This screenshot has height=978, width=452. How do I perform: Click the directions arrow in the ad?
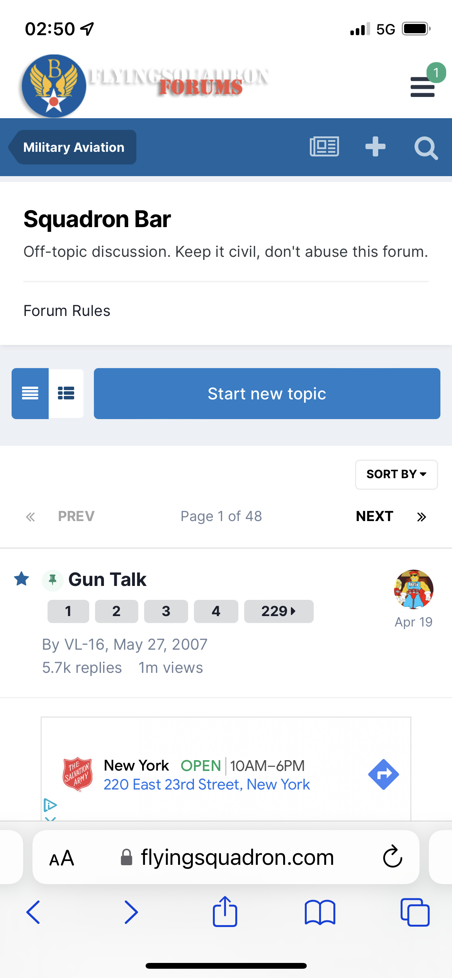point(383,774)
